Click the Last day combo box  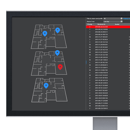pos(113,22)
